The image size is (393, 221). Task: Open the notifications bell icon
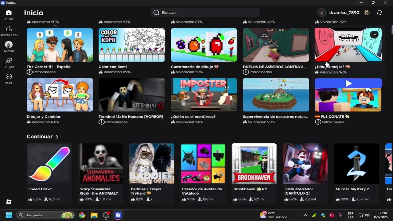pos(380,13)
